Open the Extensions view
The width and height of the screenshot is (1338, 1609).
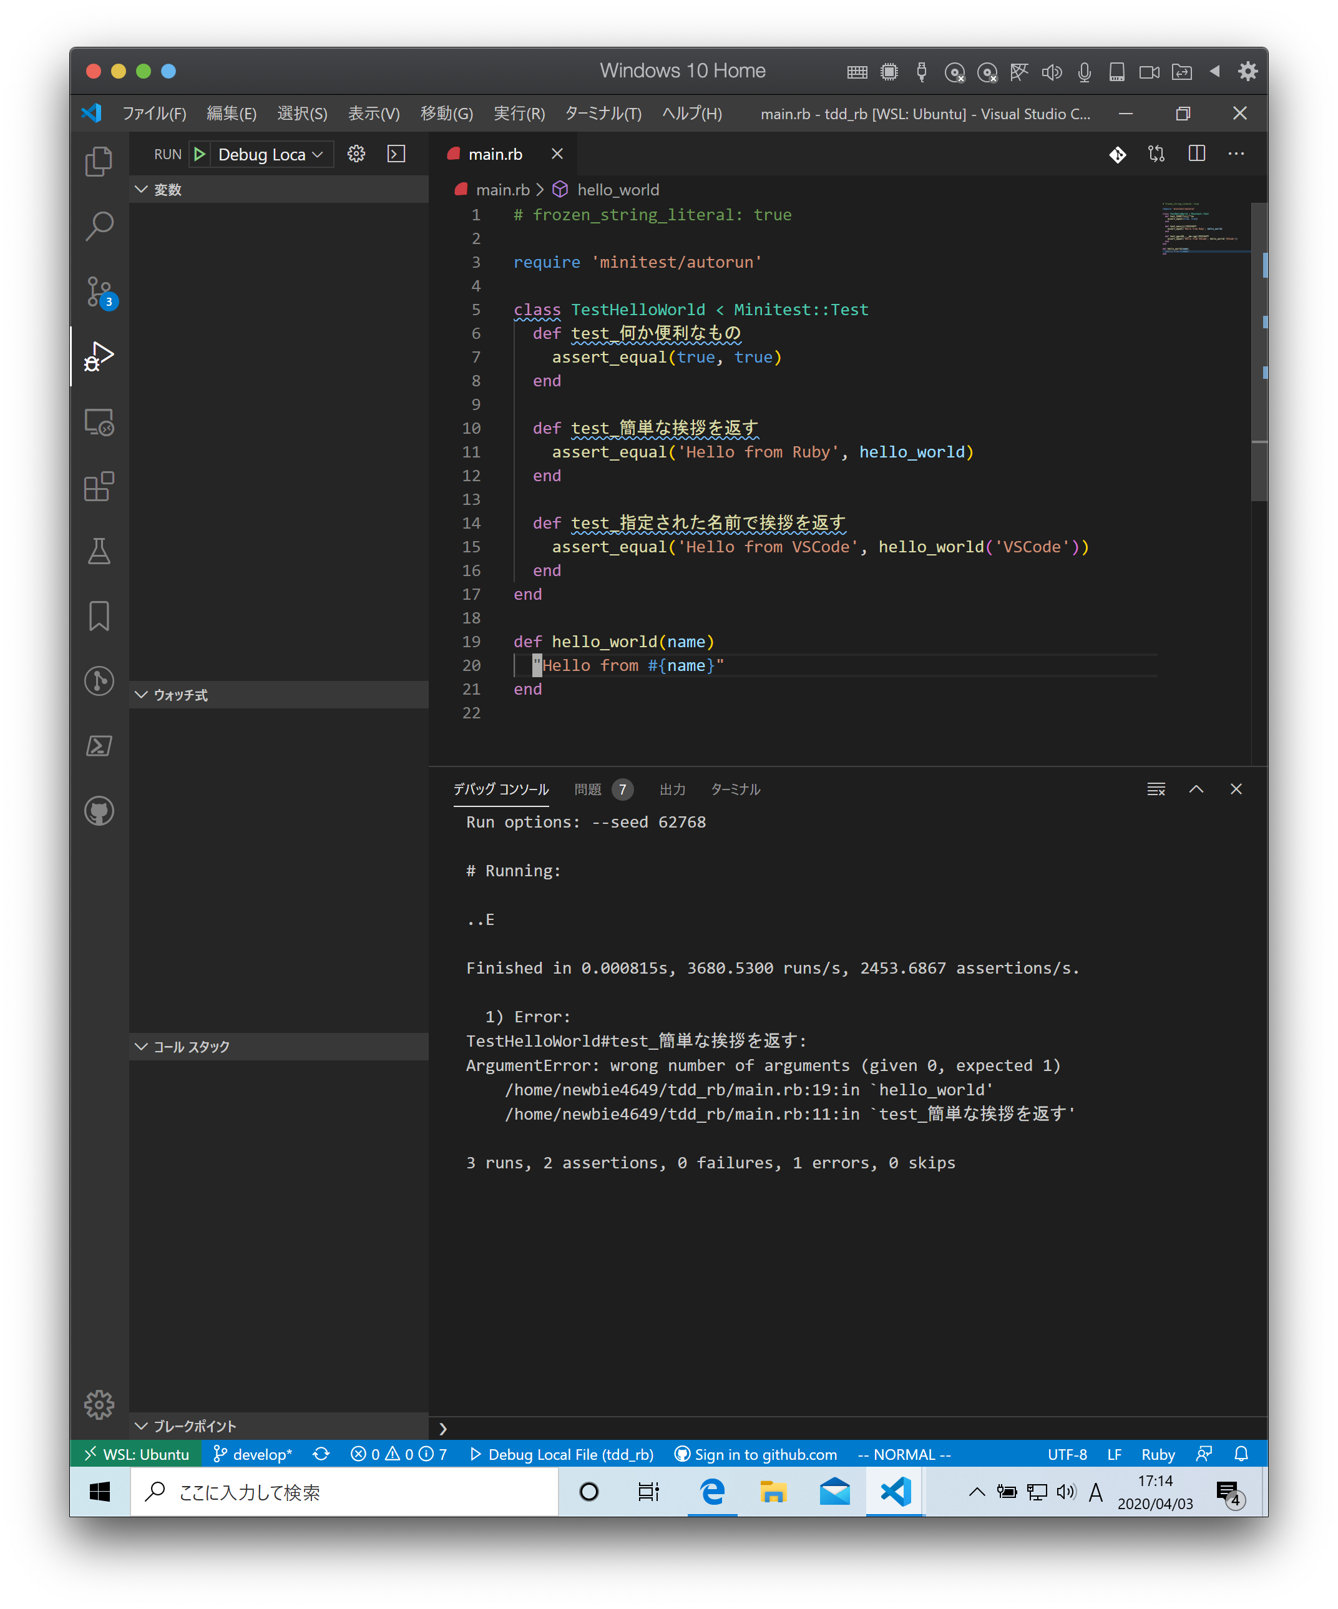pyautogui.click(x=99, y=487)
